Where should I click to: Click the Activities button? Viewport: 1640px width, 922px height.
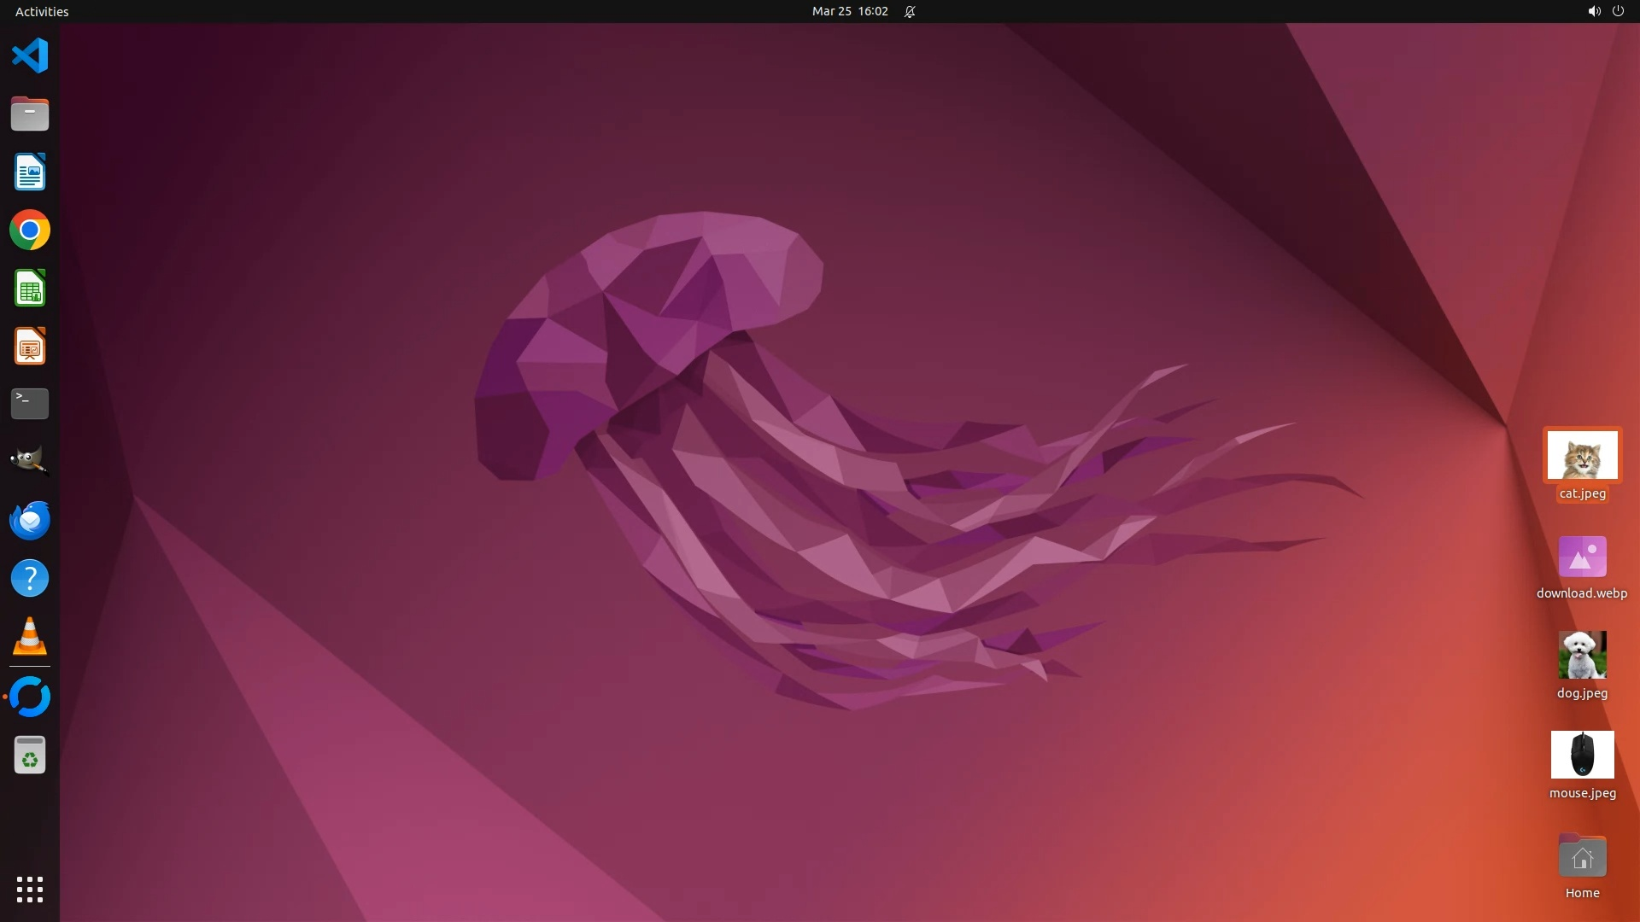tap(42, 11)
